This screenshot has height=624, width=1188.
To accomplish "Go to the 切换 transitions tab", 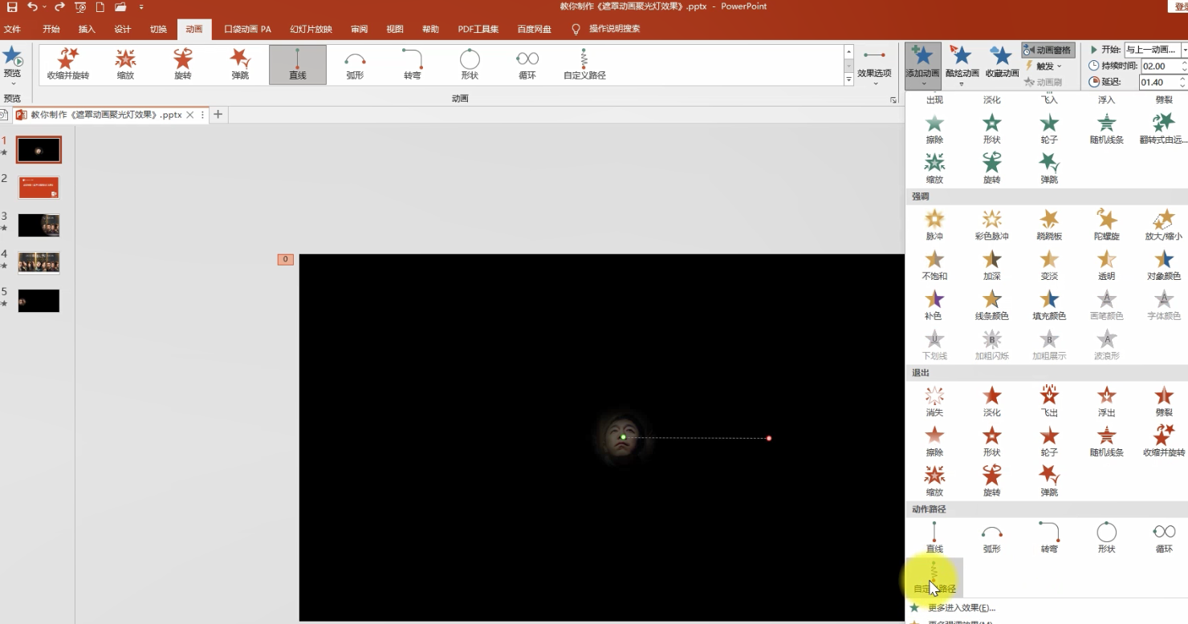I will pos(158,29).
